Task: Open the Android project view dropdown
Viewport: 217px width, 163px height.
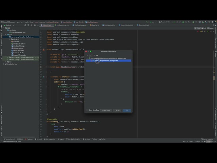Action: pyautogui.click(x=9, y=25)
